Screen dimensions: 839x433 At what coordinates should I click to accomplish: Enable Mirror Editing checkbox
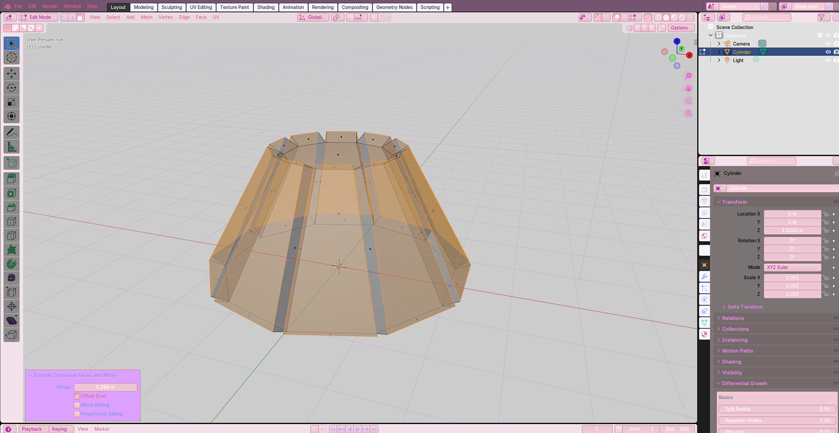pos(77,405)
